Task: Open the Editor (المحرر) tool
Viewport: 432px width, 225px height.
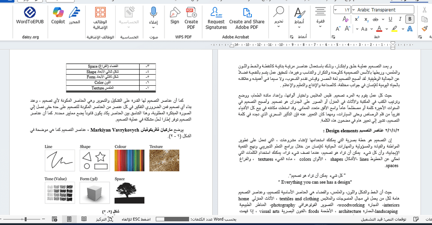Action: (75, 16)
